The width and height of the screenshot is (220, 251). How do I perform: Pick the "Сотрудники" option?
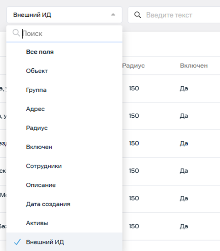pos(44,166)
